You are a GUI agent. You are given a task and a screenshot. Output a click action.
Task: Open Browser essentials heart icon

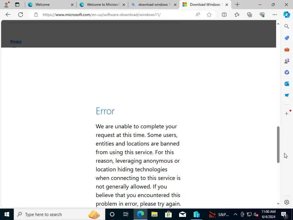pyautogui.click(x=262, y=15)
